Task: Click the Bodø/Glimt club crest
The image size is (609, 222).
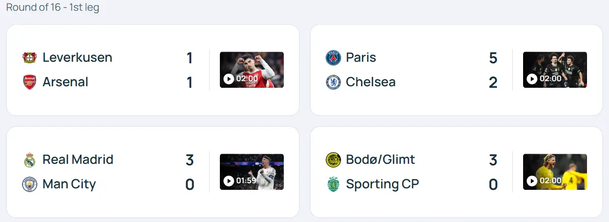Action: coord(333,160)
